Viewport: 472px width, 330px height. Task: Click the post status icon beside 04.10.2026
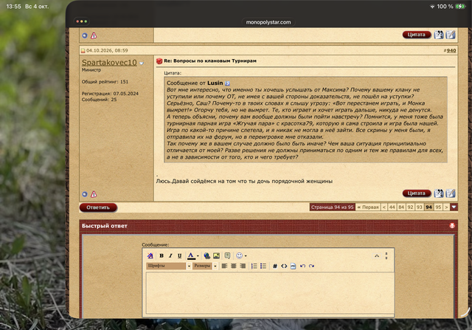(83, 51)
